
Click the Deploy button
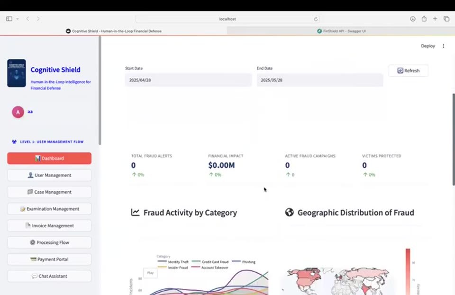428,46
